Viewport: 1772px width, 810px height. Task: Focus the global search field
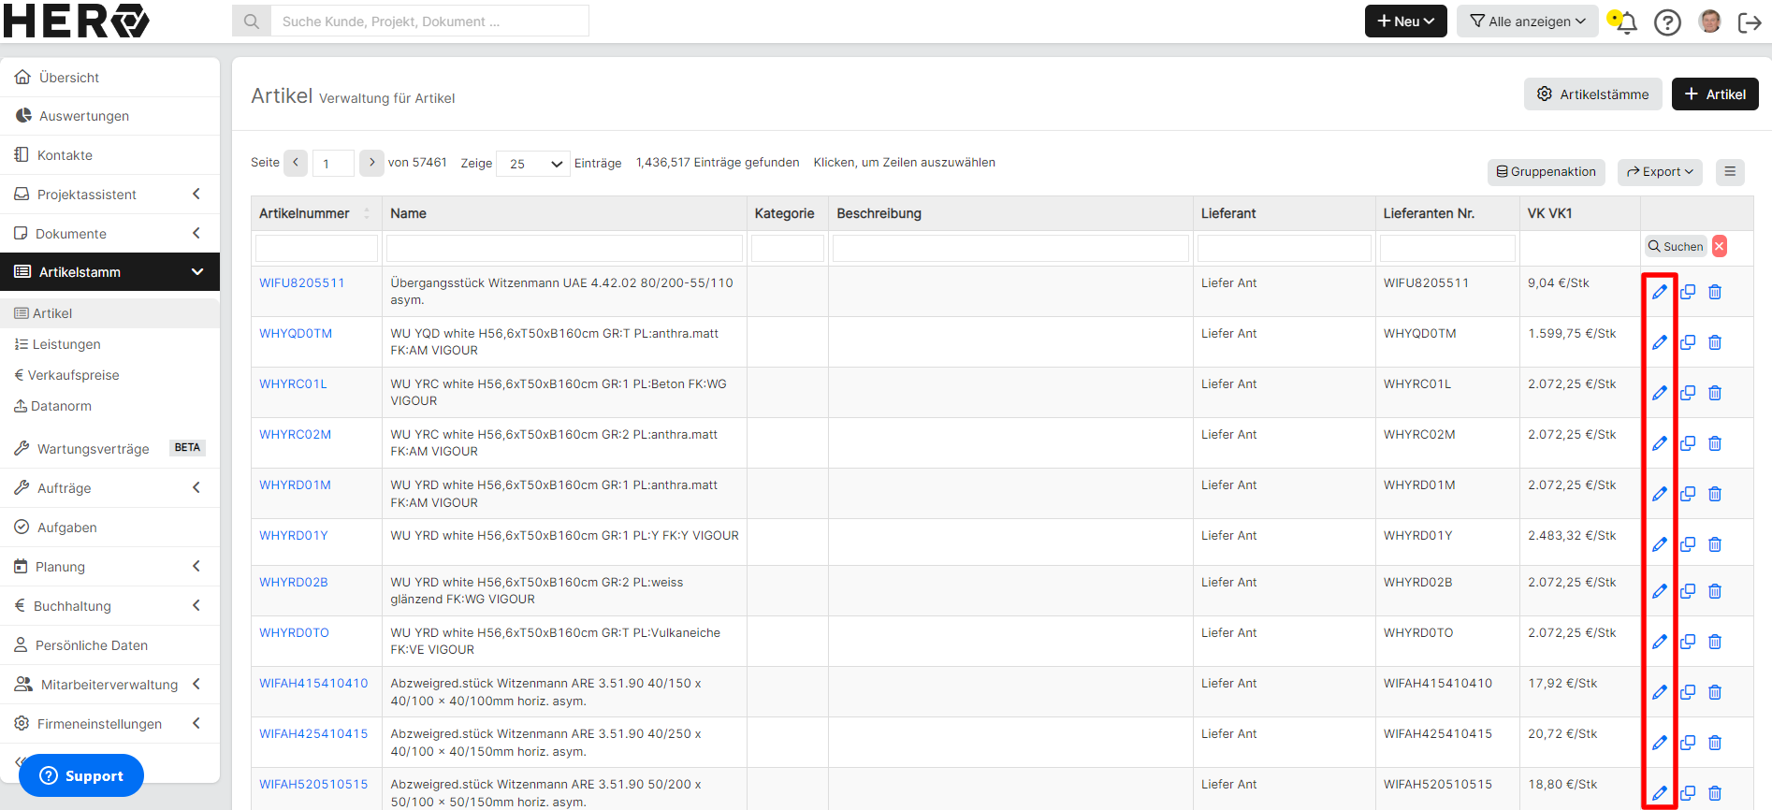(x=429, y=21)
